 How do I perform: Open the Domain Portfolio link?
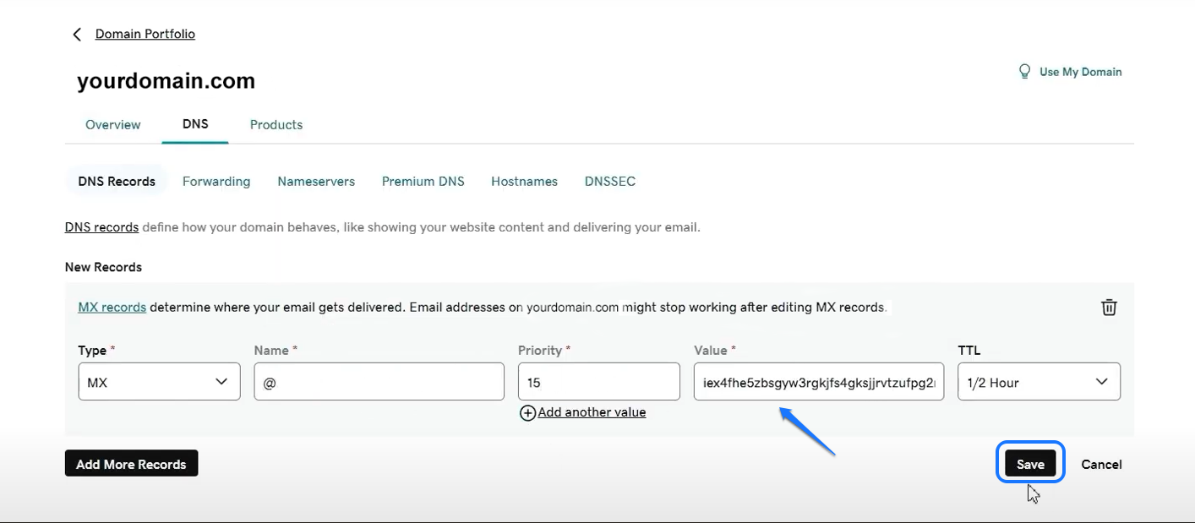(x=145, y=34)
